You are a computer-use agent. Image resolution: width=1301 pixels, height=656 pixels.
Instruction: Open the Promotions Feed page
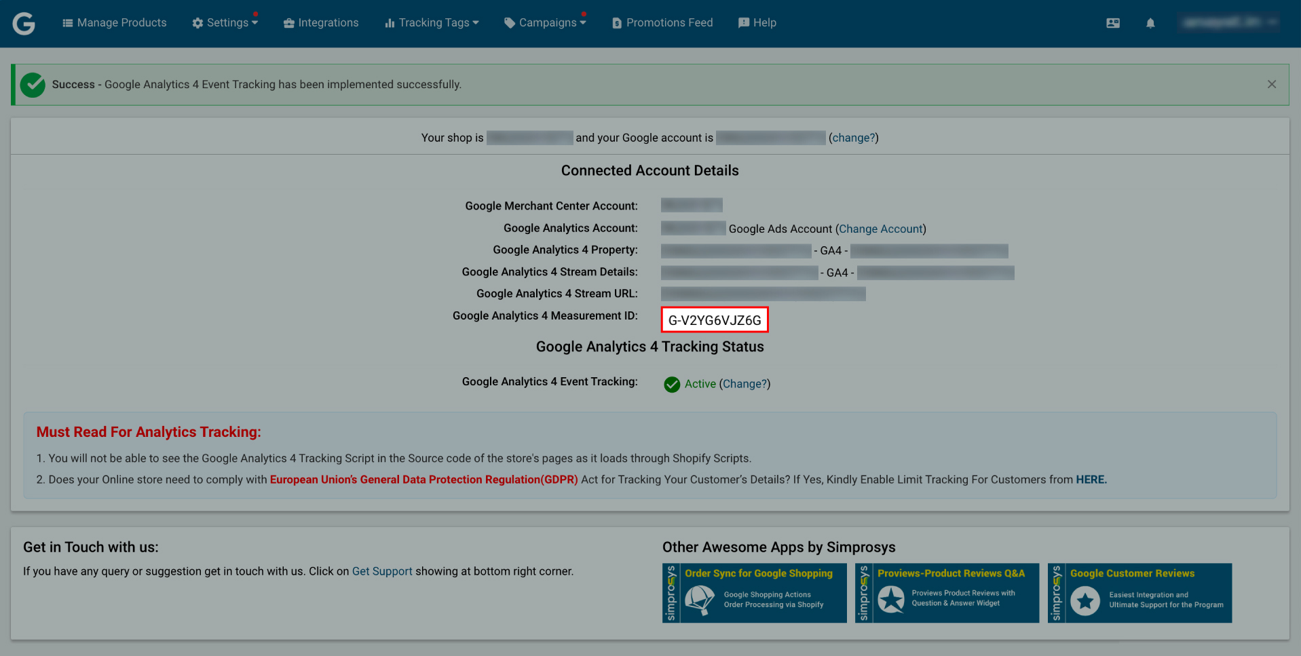coord(662,22)
